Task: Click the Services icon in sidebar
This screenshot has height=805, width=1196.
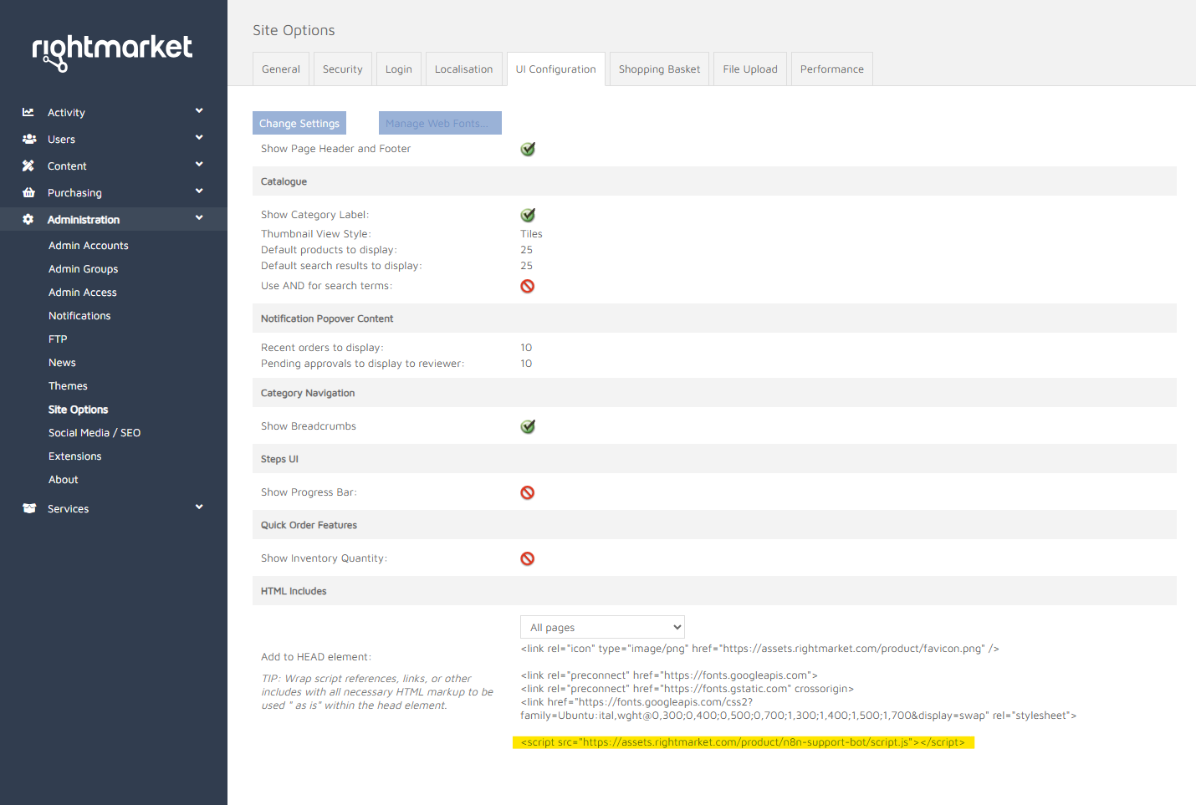Action: [x=29, y=508]
